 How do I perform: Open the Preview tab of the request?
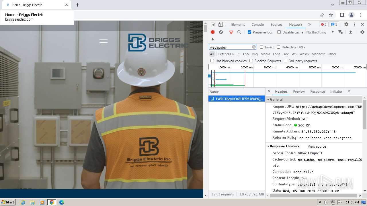[x=299, y=92]
